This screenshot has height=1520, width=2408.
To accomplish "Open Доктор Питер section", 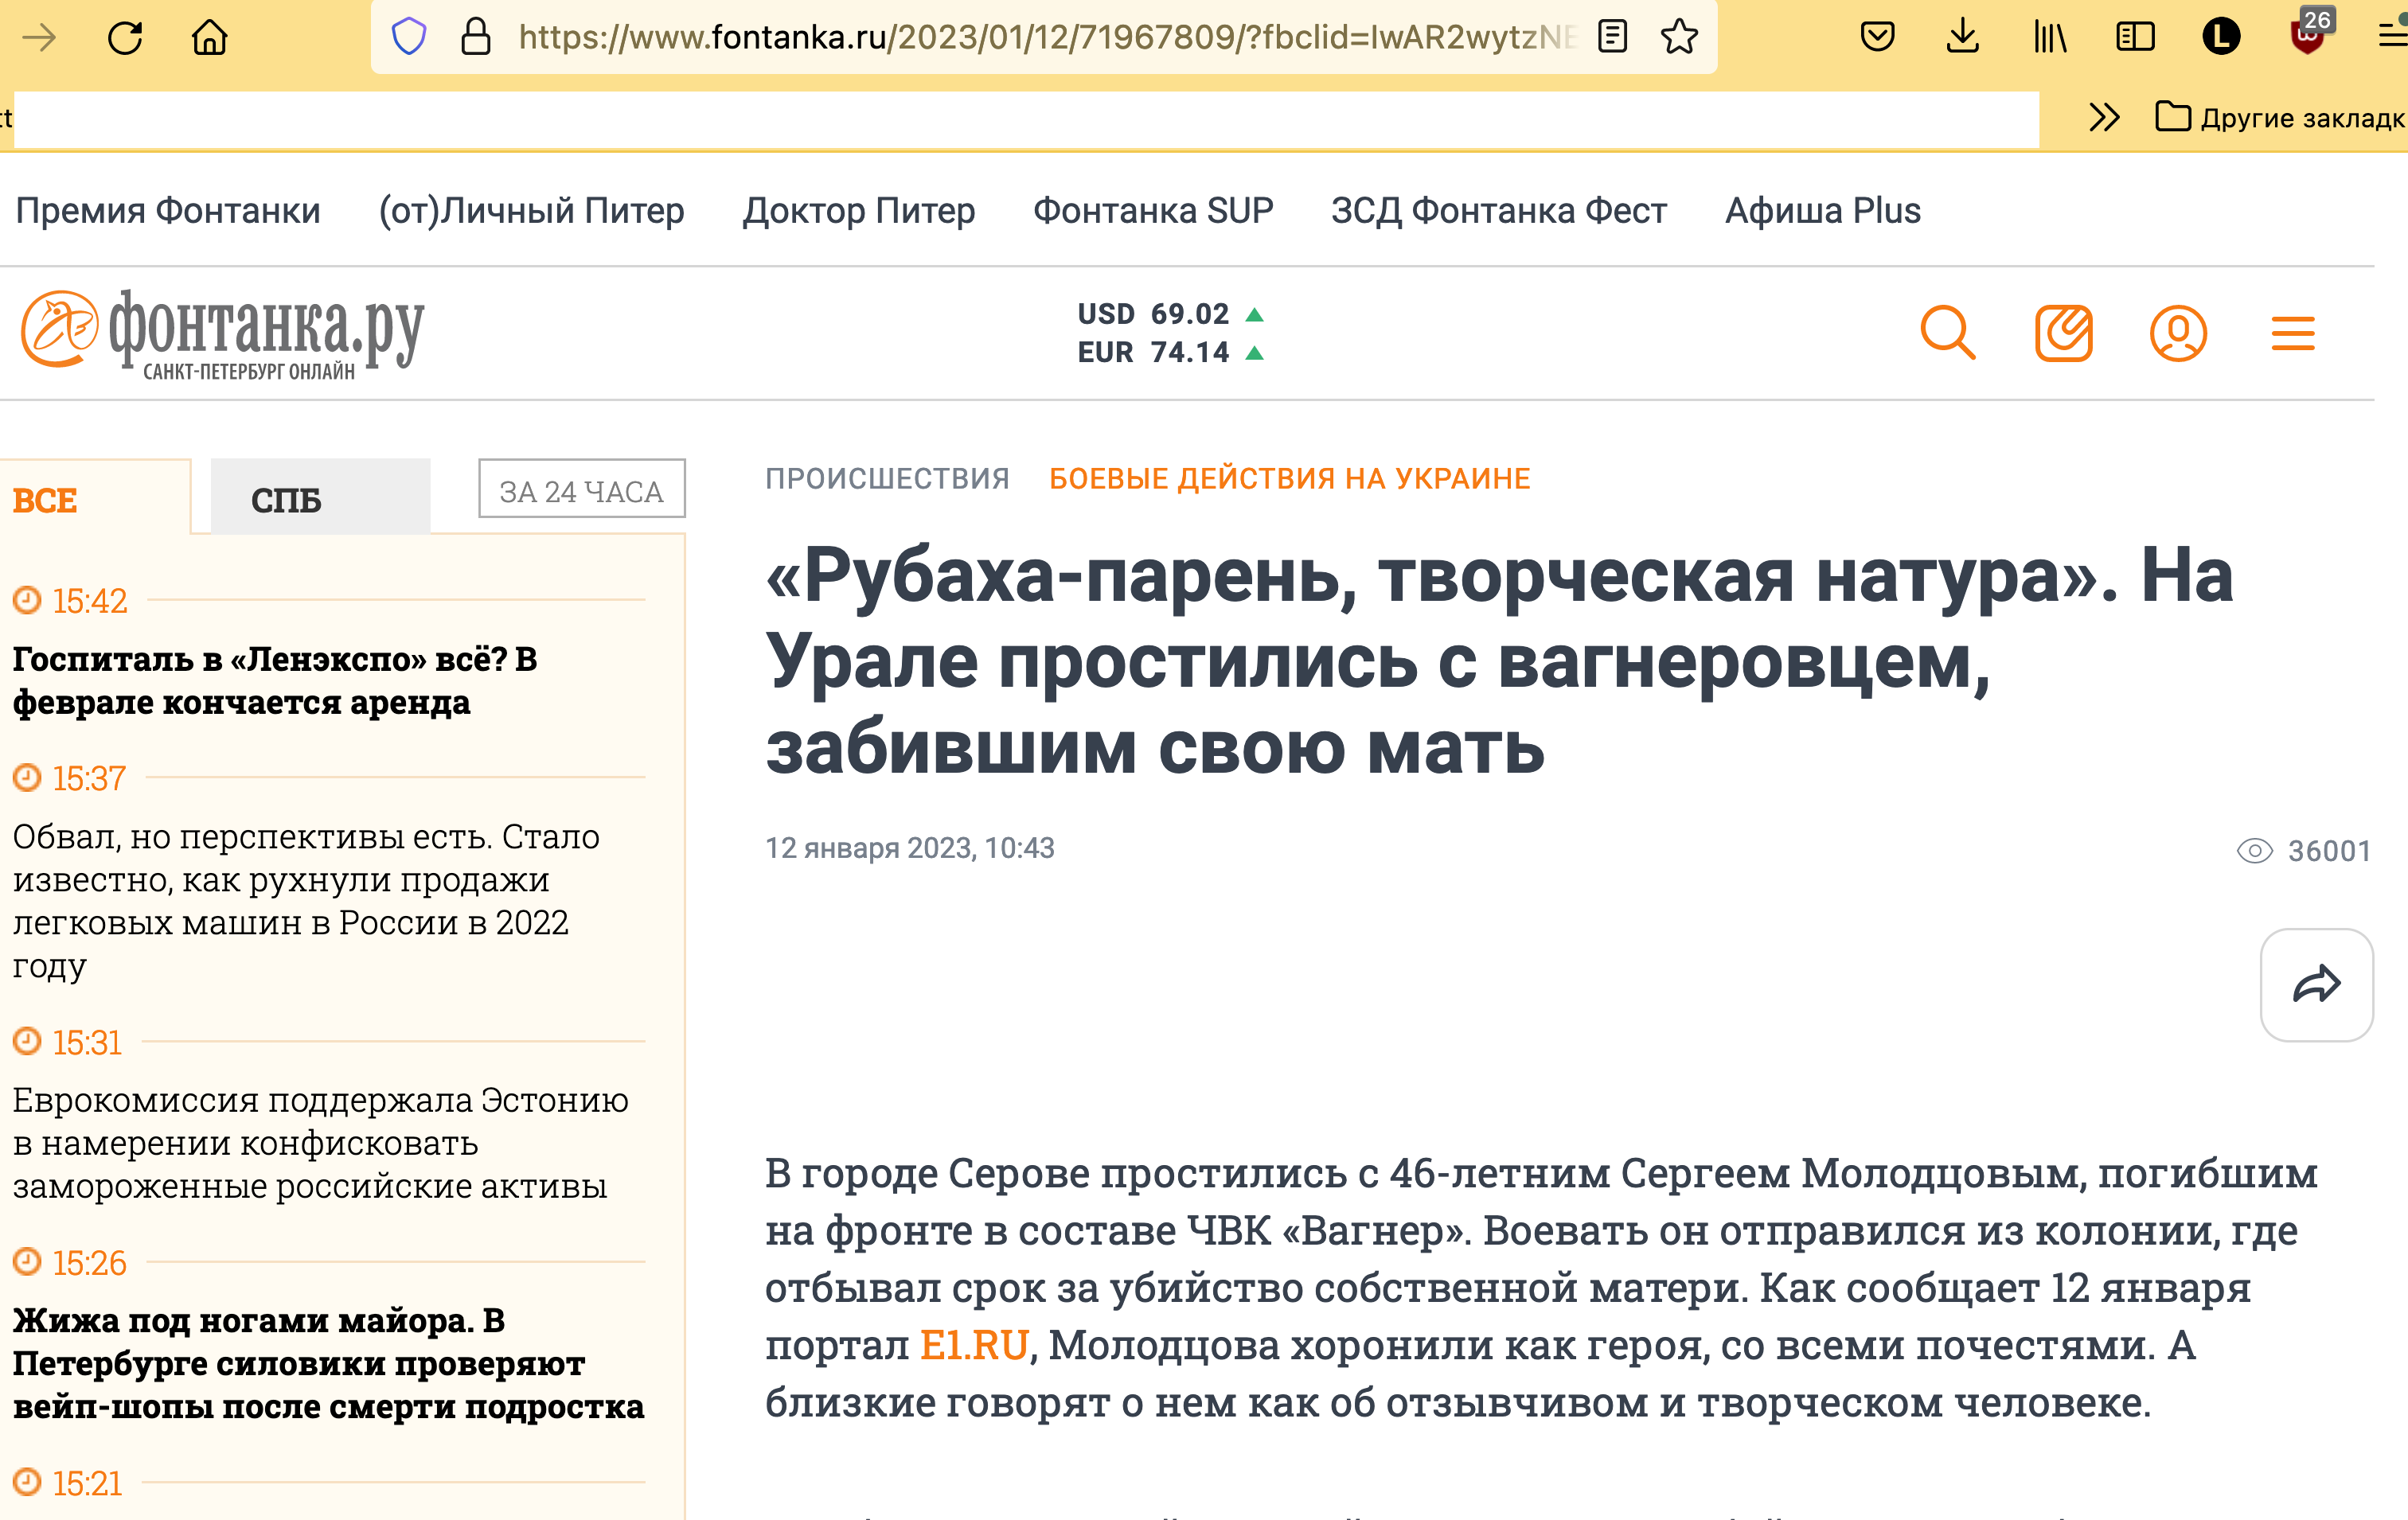I will 859,211.
